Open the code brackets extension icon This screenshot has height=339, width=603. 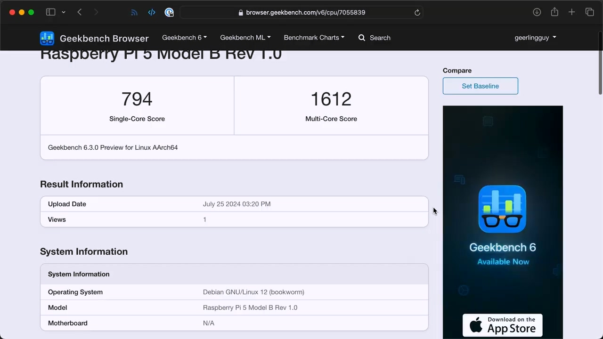[x=152, y=13]
